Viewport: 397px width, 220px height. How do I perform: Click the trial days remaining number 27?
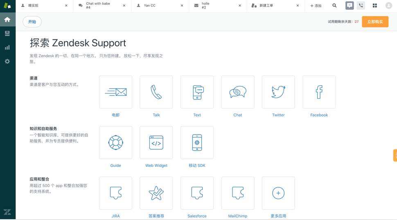pos(356,22)
